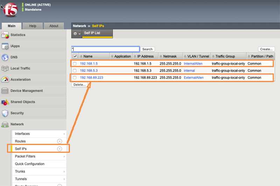The width and height of the screenshot is (280, 186).
Task: Expand the Packet Filters submenu arrow
Action: [64, 157]
